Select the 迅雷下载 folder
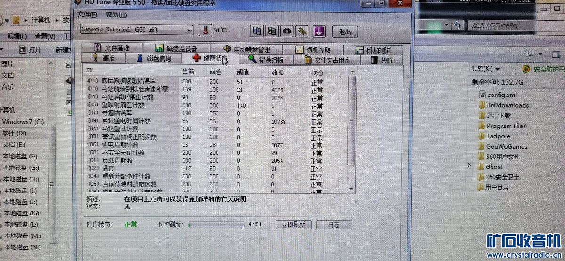 pyautogui.click(x=494, y=115)
